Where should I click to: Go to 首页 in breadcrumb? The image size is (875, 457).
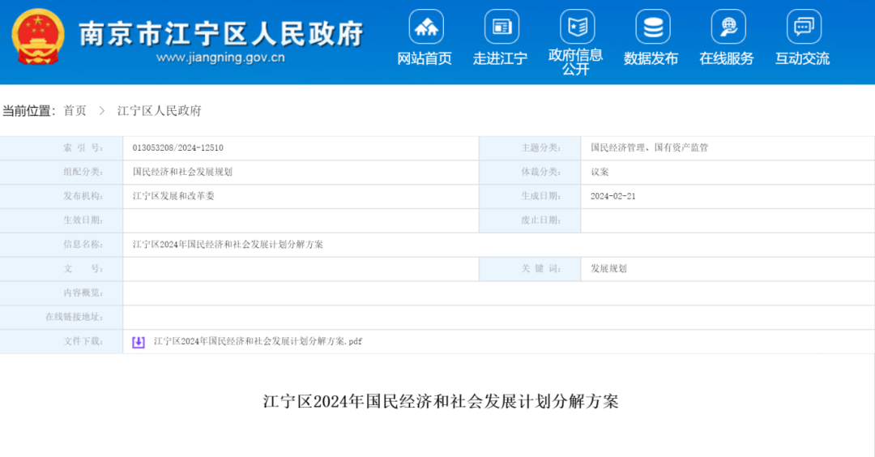75,110
